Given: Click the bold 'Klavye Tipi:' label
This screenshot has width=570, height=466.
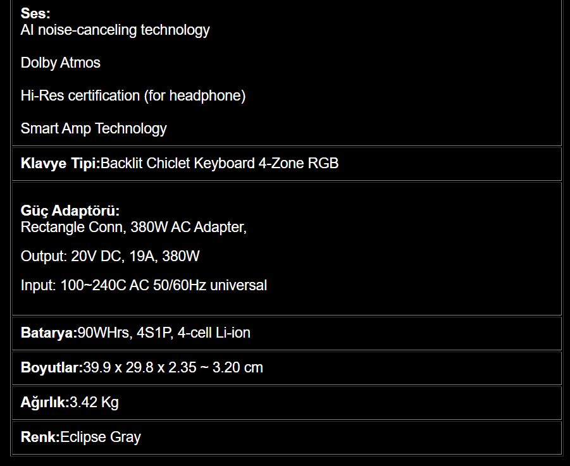Looking at the screenshot, I should (x=60, y=163).
